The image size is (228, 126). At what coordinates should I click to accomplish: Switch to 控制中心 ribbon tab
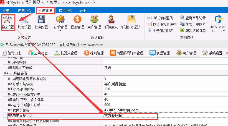coord(24,11)
